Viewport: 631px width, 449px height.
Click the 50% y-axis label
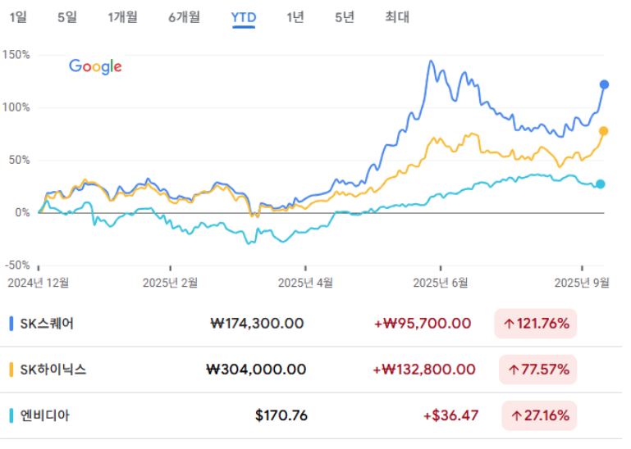click(x=21, y=161)
